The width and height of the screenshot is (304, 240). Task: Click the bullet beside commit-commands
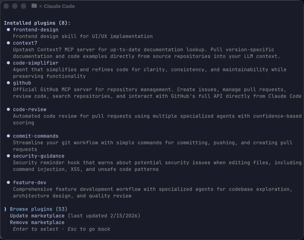[x=8, y=136]
